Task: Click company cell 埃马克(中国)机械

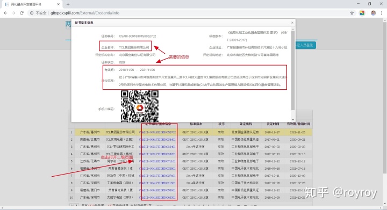Action: coord(120,176)
